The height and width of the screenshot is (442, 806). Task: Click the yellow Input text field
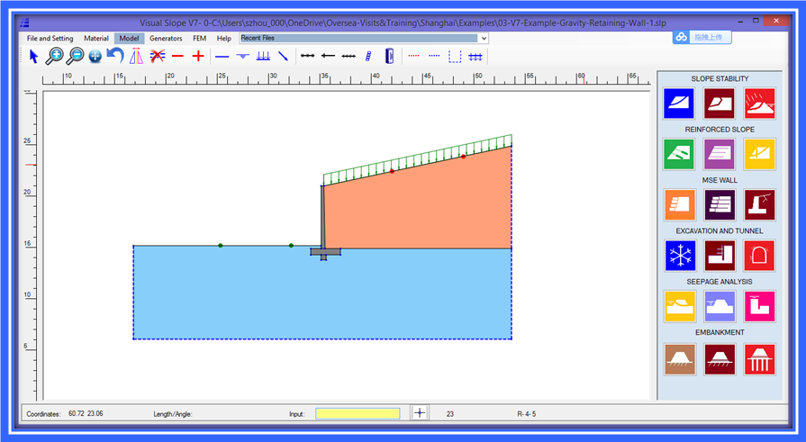[x=357, y=413]
